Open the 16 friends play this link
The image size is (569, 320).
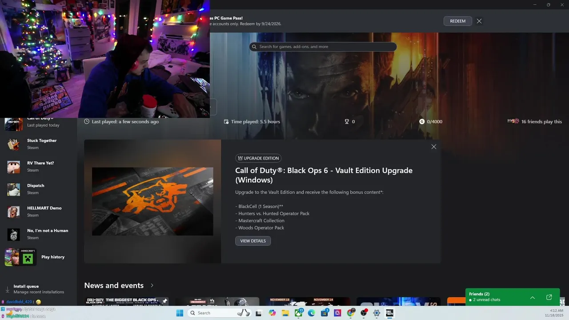click(x=535, y=121)
